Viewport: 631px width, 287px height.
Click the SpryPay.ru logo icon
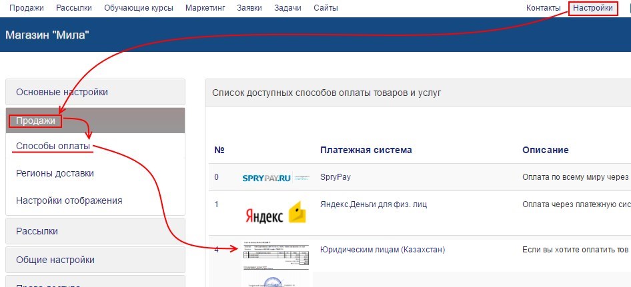275,178
